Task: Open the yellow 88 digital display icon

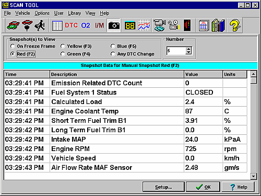Action: [x=130, y=26]
